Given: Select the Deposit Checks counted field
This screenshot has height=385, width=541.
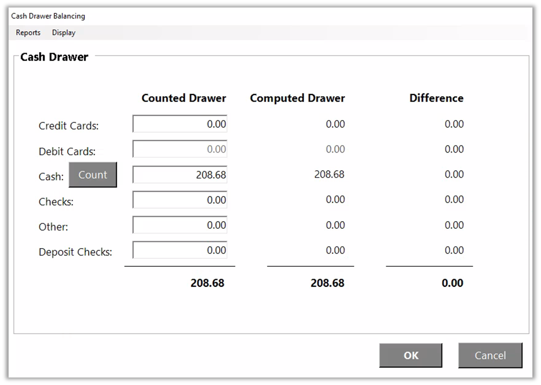Looking at the screenshot, I should point(180,250).
